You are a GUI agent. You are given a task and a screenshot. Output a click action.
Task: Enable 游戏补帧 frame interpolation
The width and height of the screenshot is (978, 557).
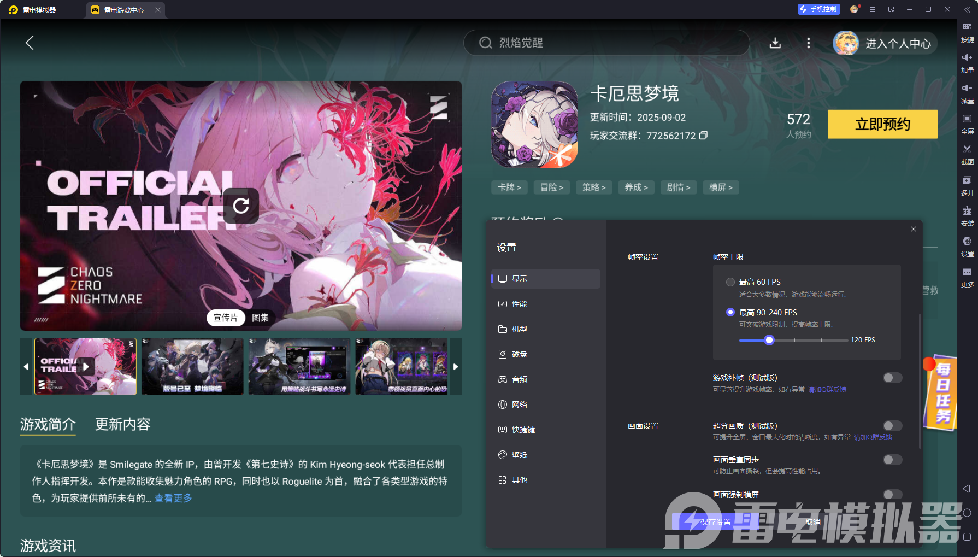[x=892, y=378]
